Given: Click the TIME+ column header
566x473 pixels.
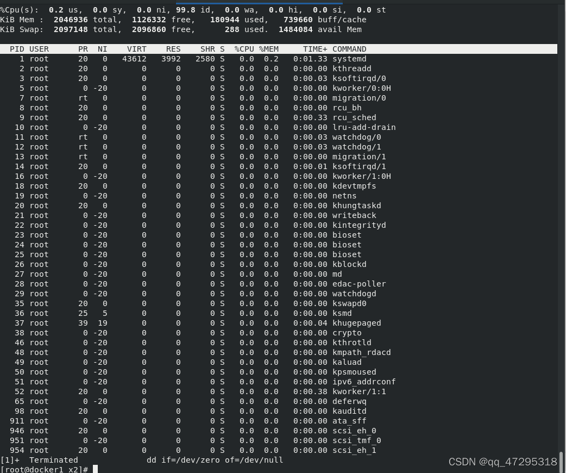Looking at the screenshot, I should (315, 49).
